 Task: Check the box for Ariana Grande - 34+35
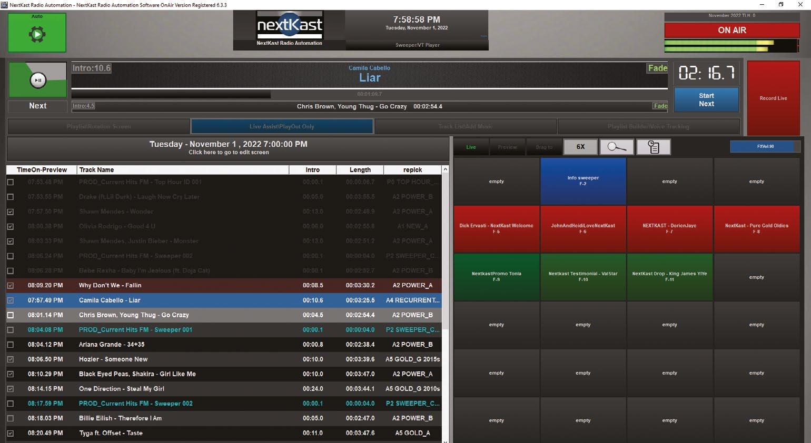[x=11, y=345]
